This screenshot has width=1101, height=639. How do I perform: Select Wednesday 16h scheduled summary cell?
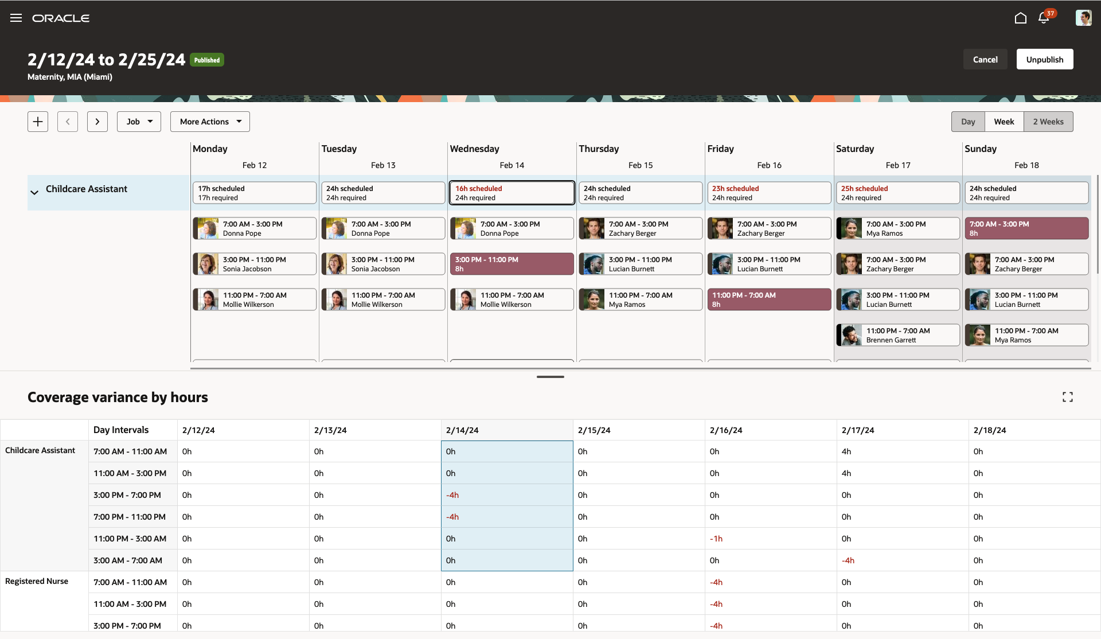pyautogui.click(x=512, y=193)
